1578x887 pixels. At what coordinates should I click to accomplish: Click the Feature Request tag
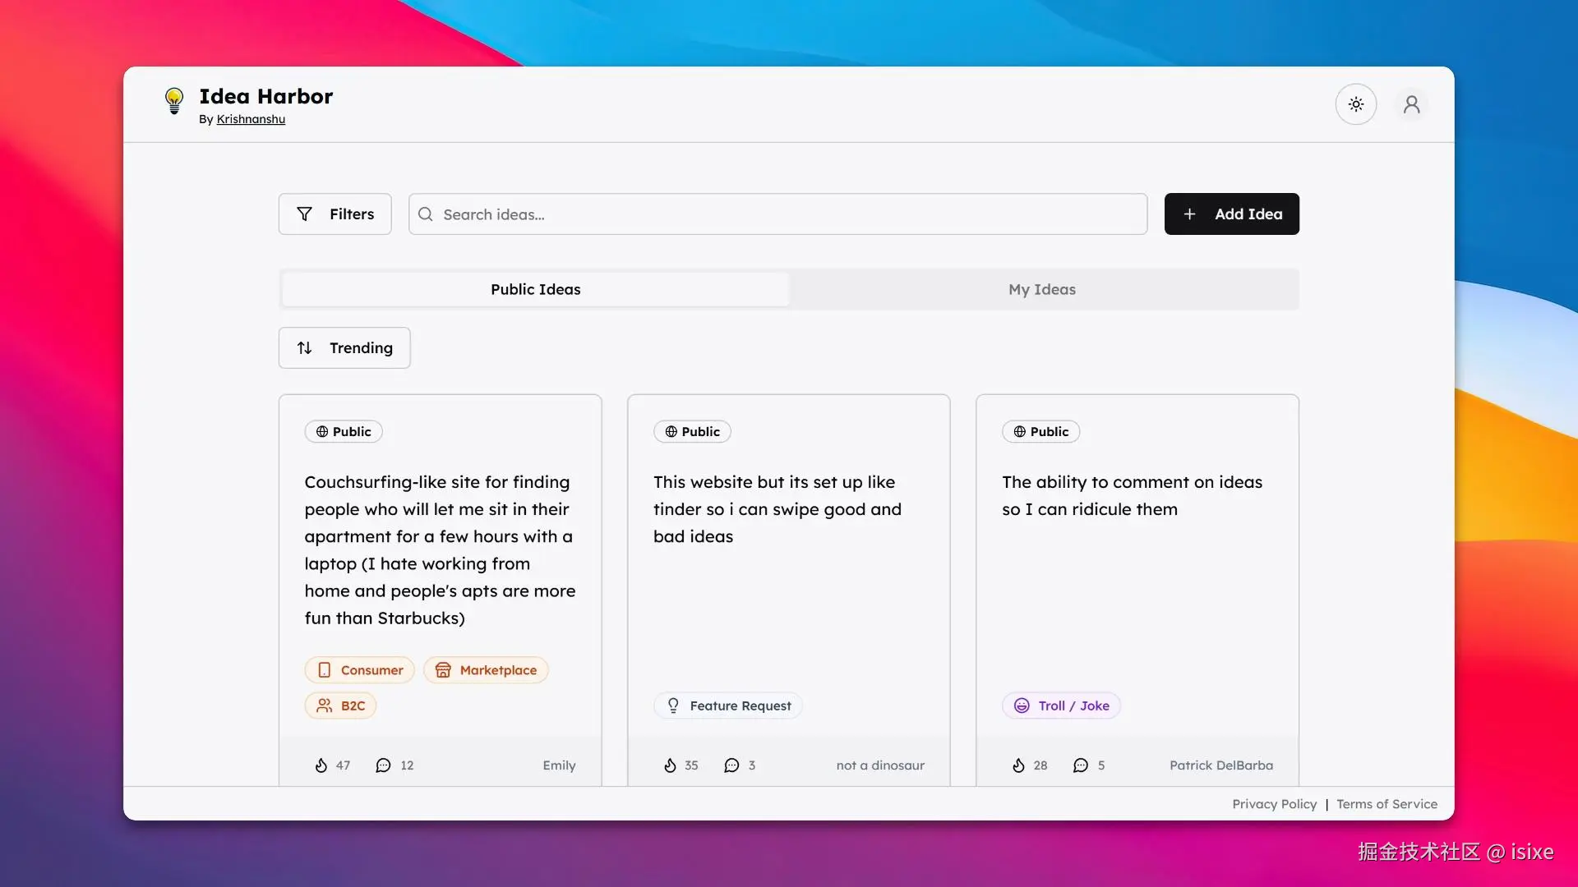(727, 705)
